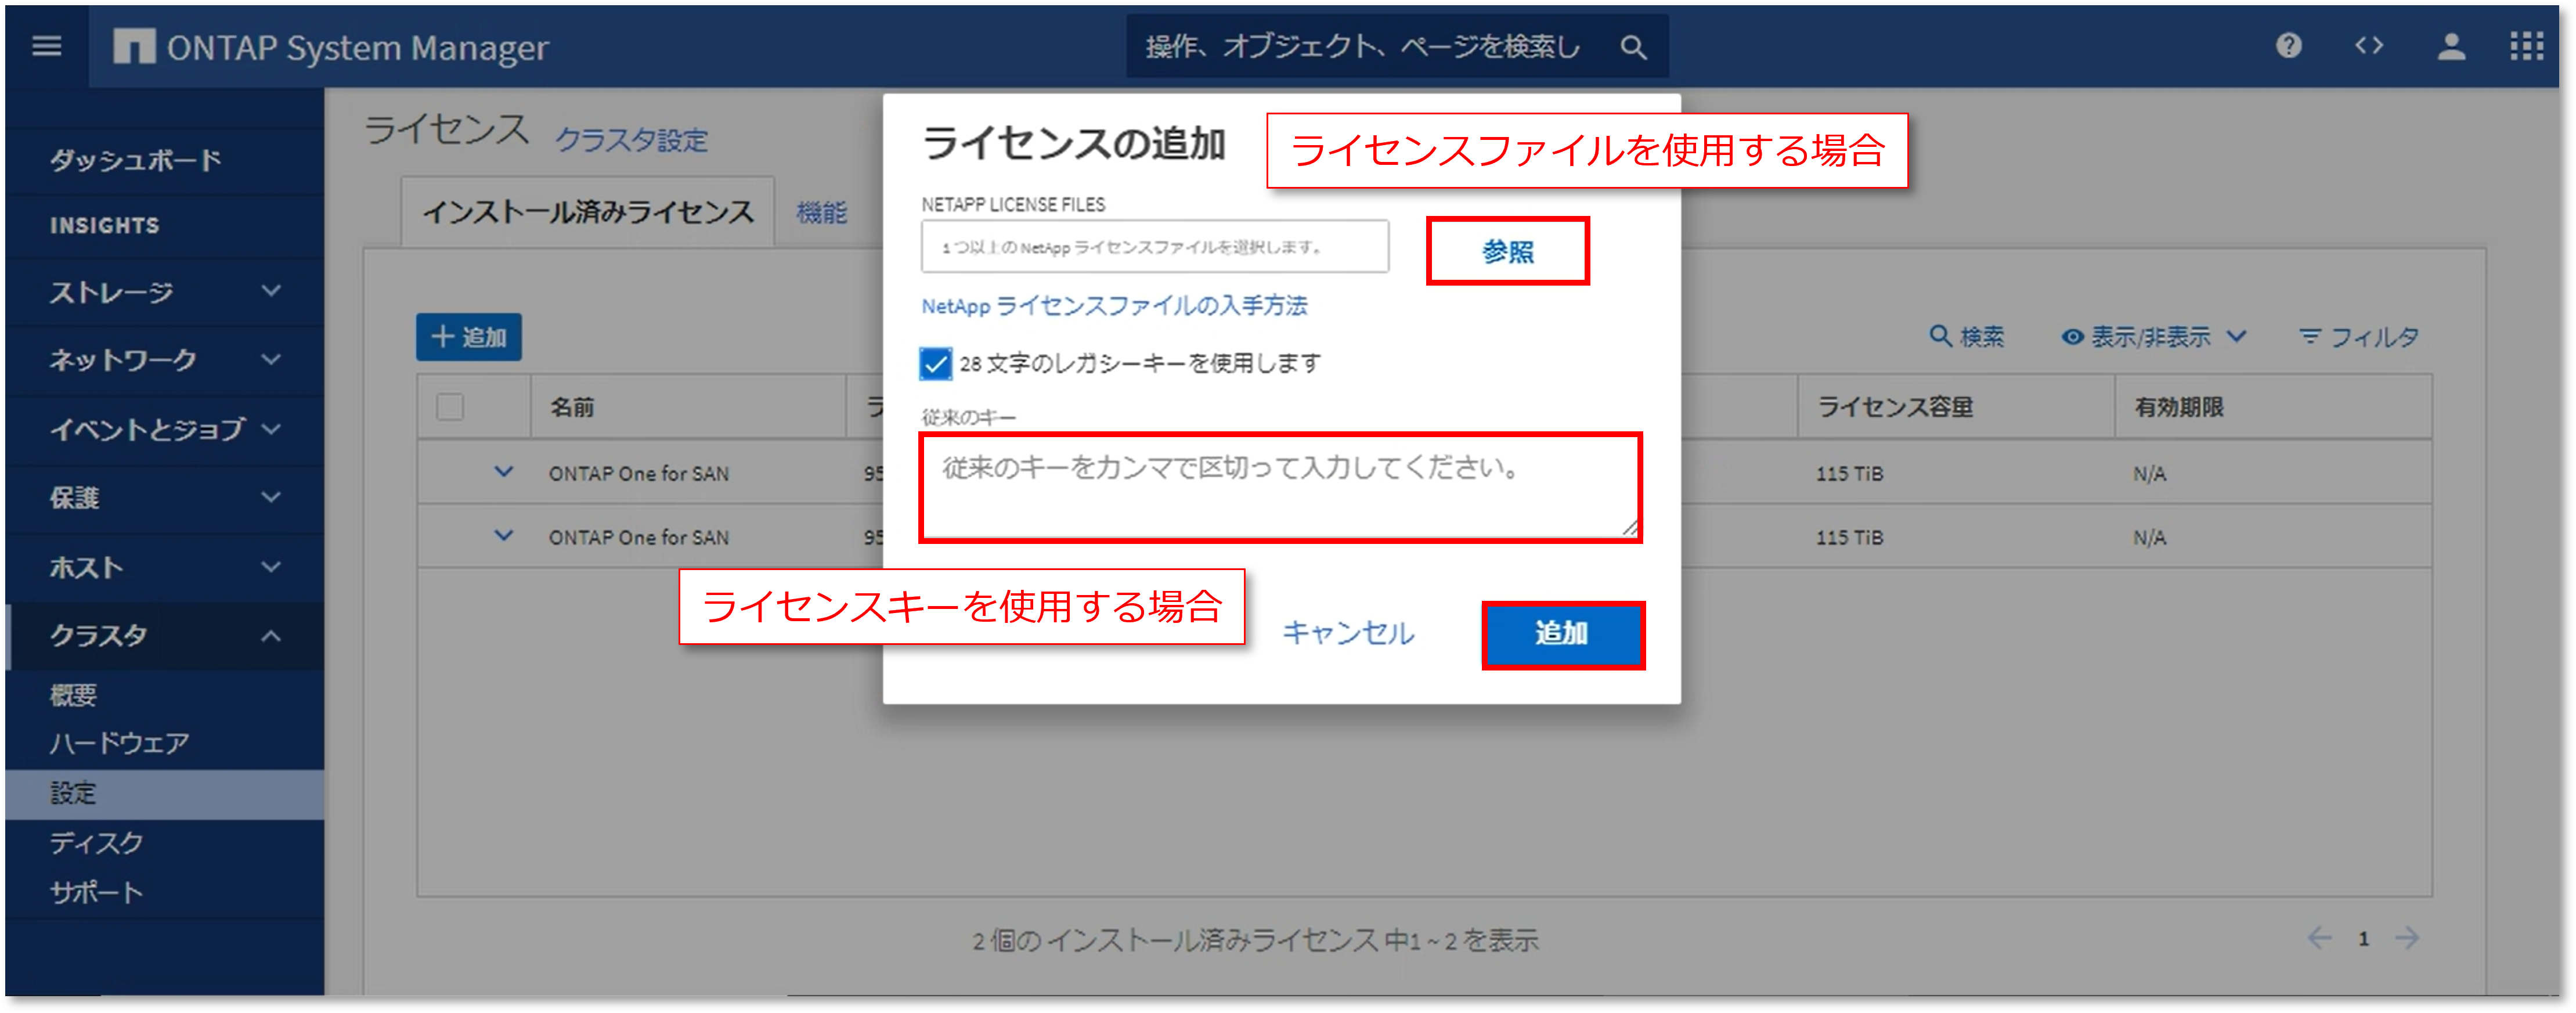Viewport: 2576px width, 1013px height.
Task: Click the license file selection field
Action: 1154,247
